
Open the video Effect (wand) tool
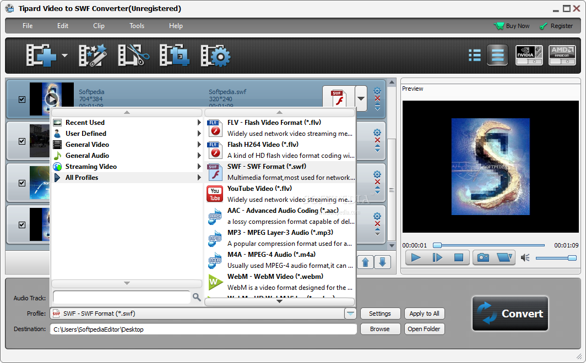pyautogui.click(x=93, y=55)
